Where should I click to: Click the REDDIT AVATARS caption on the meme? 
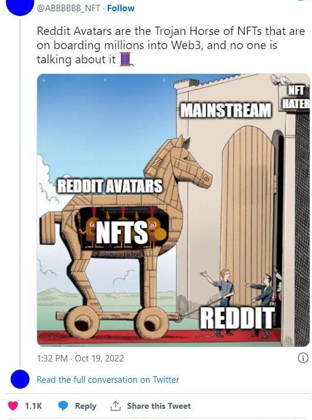click(x=110, y=186)
